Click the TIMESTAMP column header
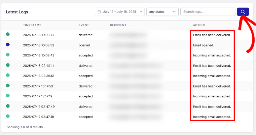The height and width of the screenshot is (135, 256). (x=32, y=25)
